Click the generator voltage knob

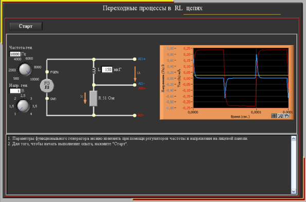coord(23,106)
